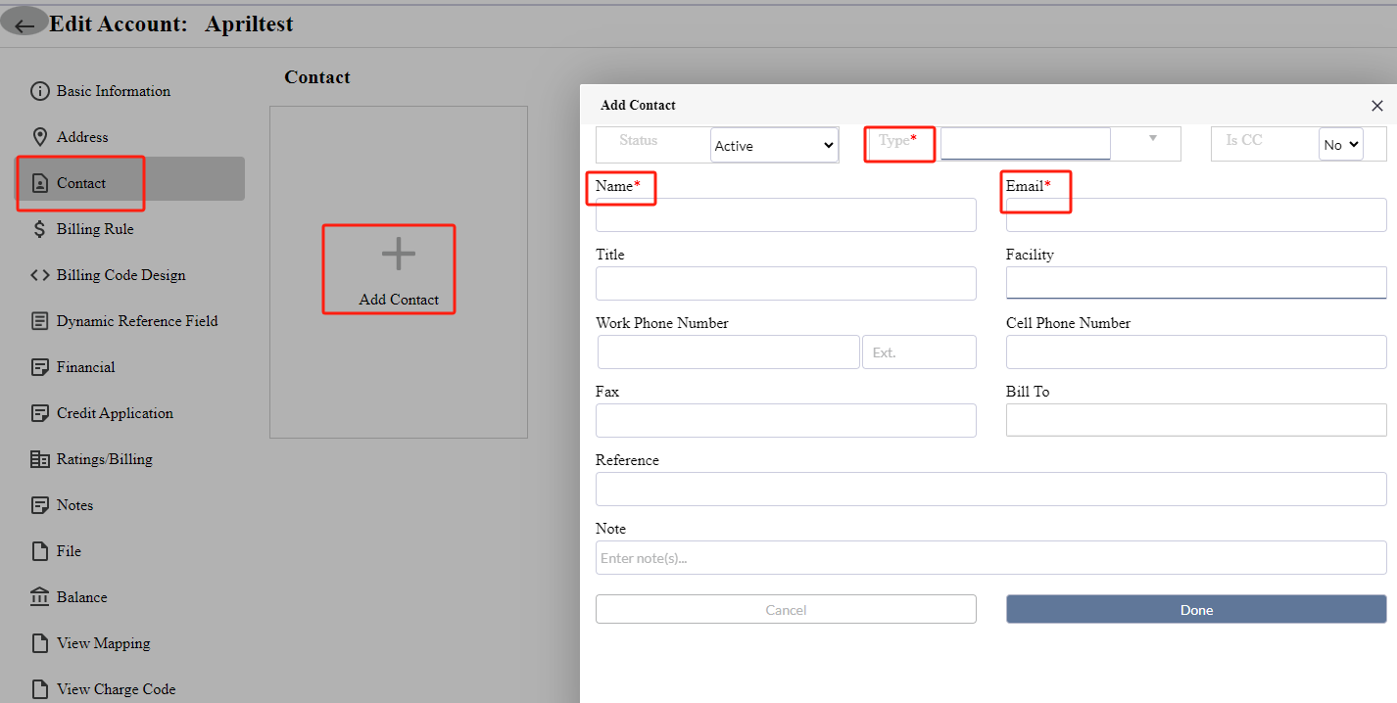The image size is (1397, 703).
Task: Click the Ratings/Billing building icon
Action: click(x=39, y=459)
